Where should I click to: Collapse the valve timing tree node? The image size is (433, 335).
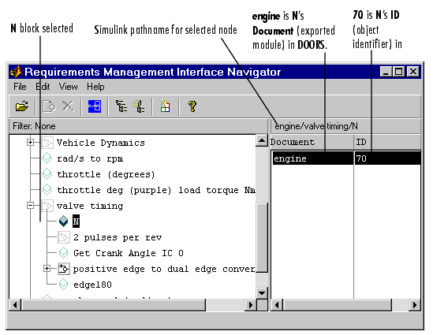click(x=31, y=205)
